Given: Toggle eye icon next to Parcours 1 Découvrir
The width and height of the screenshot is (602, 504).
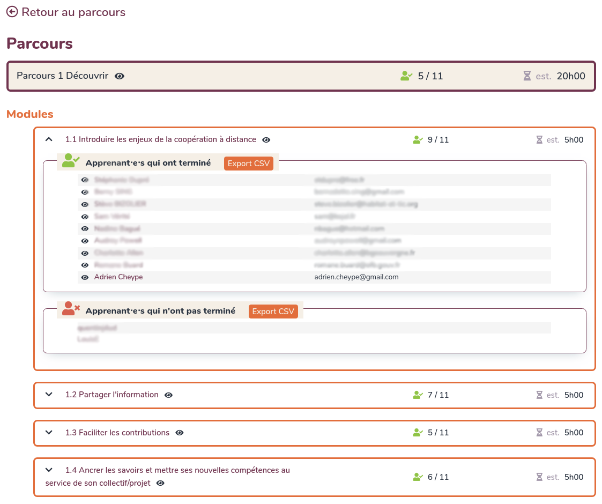Looking at the screenshot, I should click(120, 76).
